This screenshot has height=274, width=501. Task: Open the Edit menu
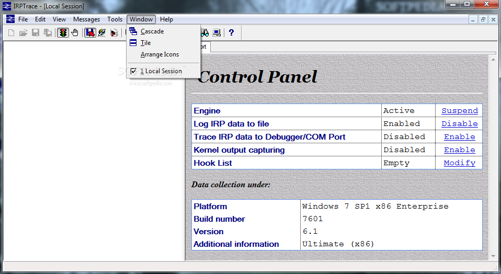pos(40,19)
